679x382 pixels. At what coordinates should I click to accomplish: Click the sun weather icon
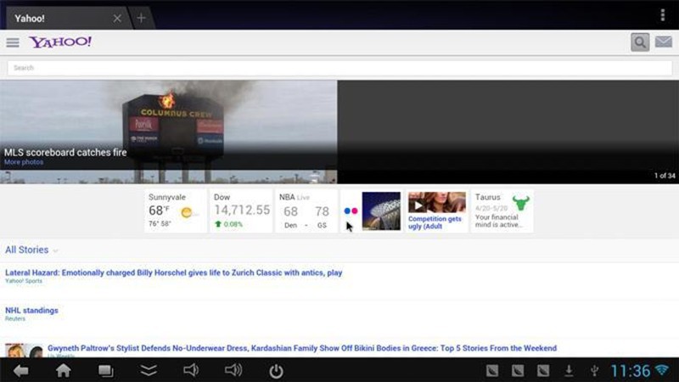click(187, 213)
